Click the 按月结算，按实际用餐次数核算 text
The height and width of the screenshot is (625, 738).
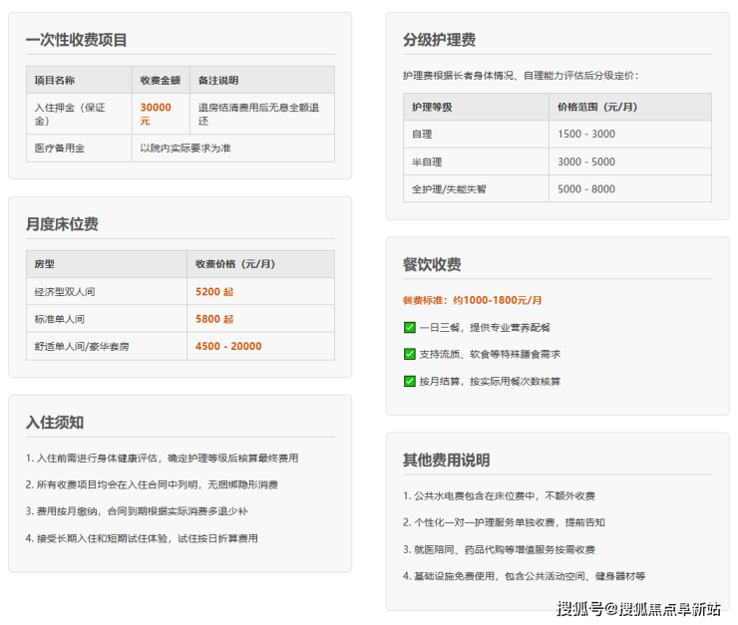(490, 382)
